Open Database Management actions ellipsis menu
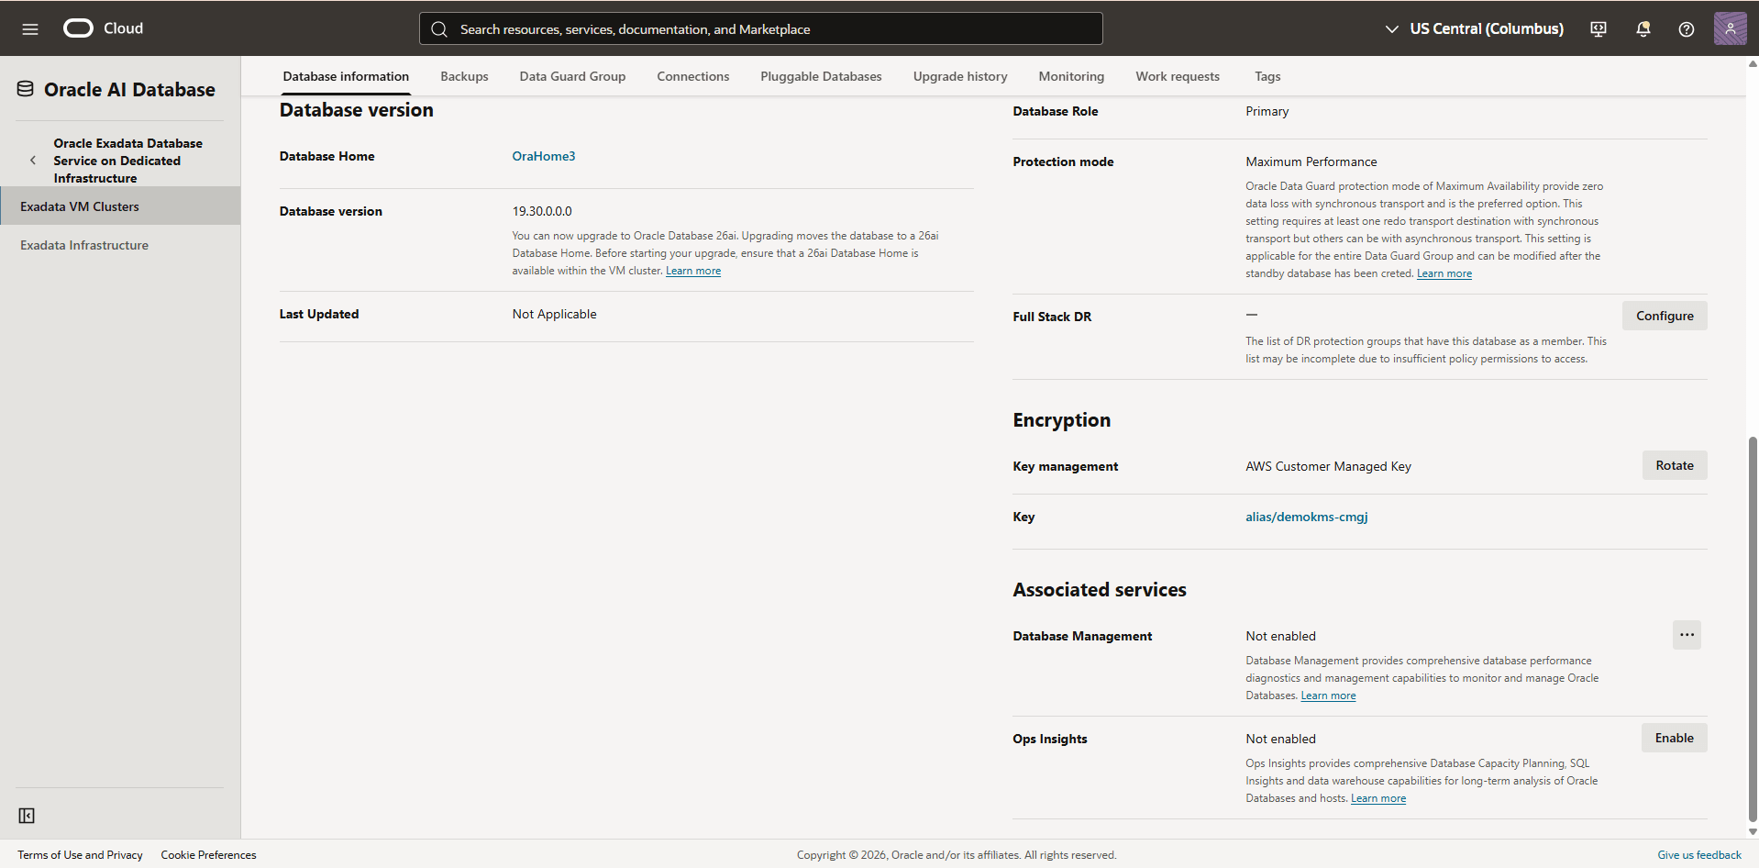The height and width of the screenshot is (868, 1759). 1686,634
